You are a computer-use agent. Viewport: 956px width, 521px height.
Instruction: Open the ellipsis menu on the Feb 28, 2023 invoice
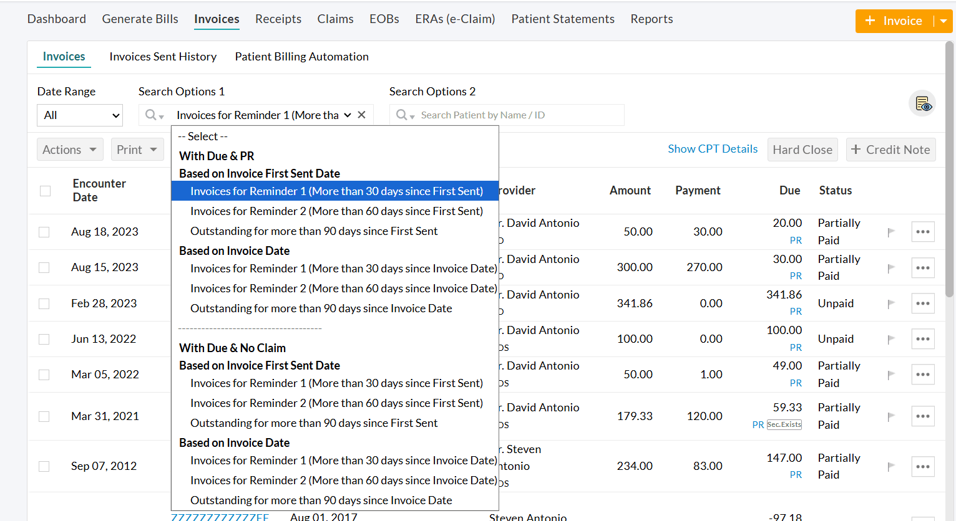pyautogui.click(x=923, y=303)
